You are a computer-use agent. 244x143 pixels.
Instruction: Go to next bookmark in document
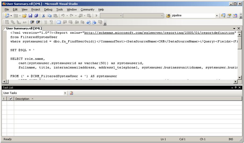[x=94, y=22]
